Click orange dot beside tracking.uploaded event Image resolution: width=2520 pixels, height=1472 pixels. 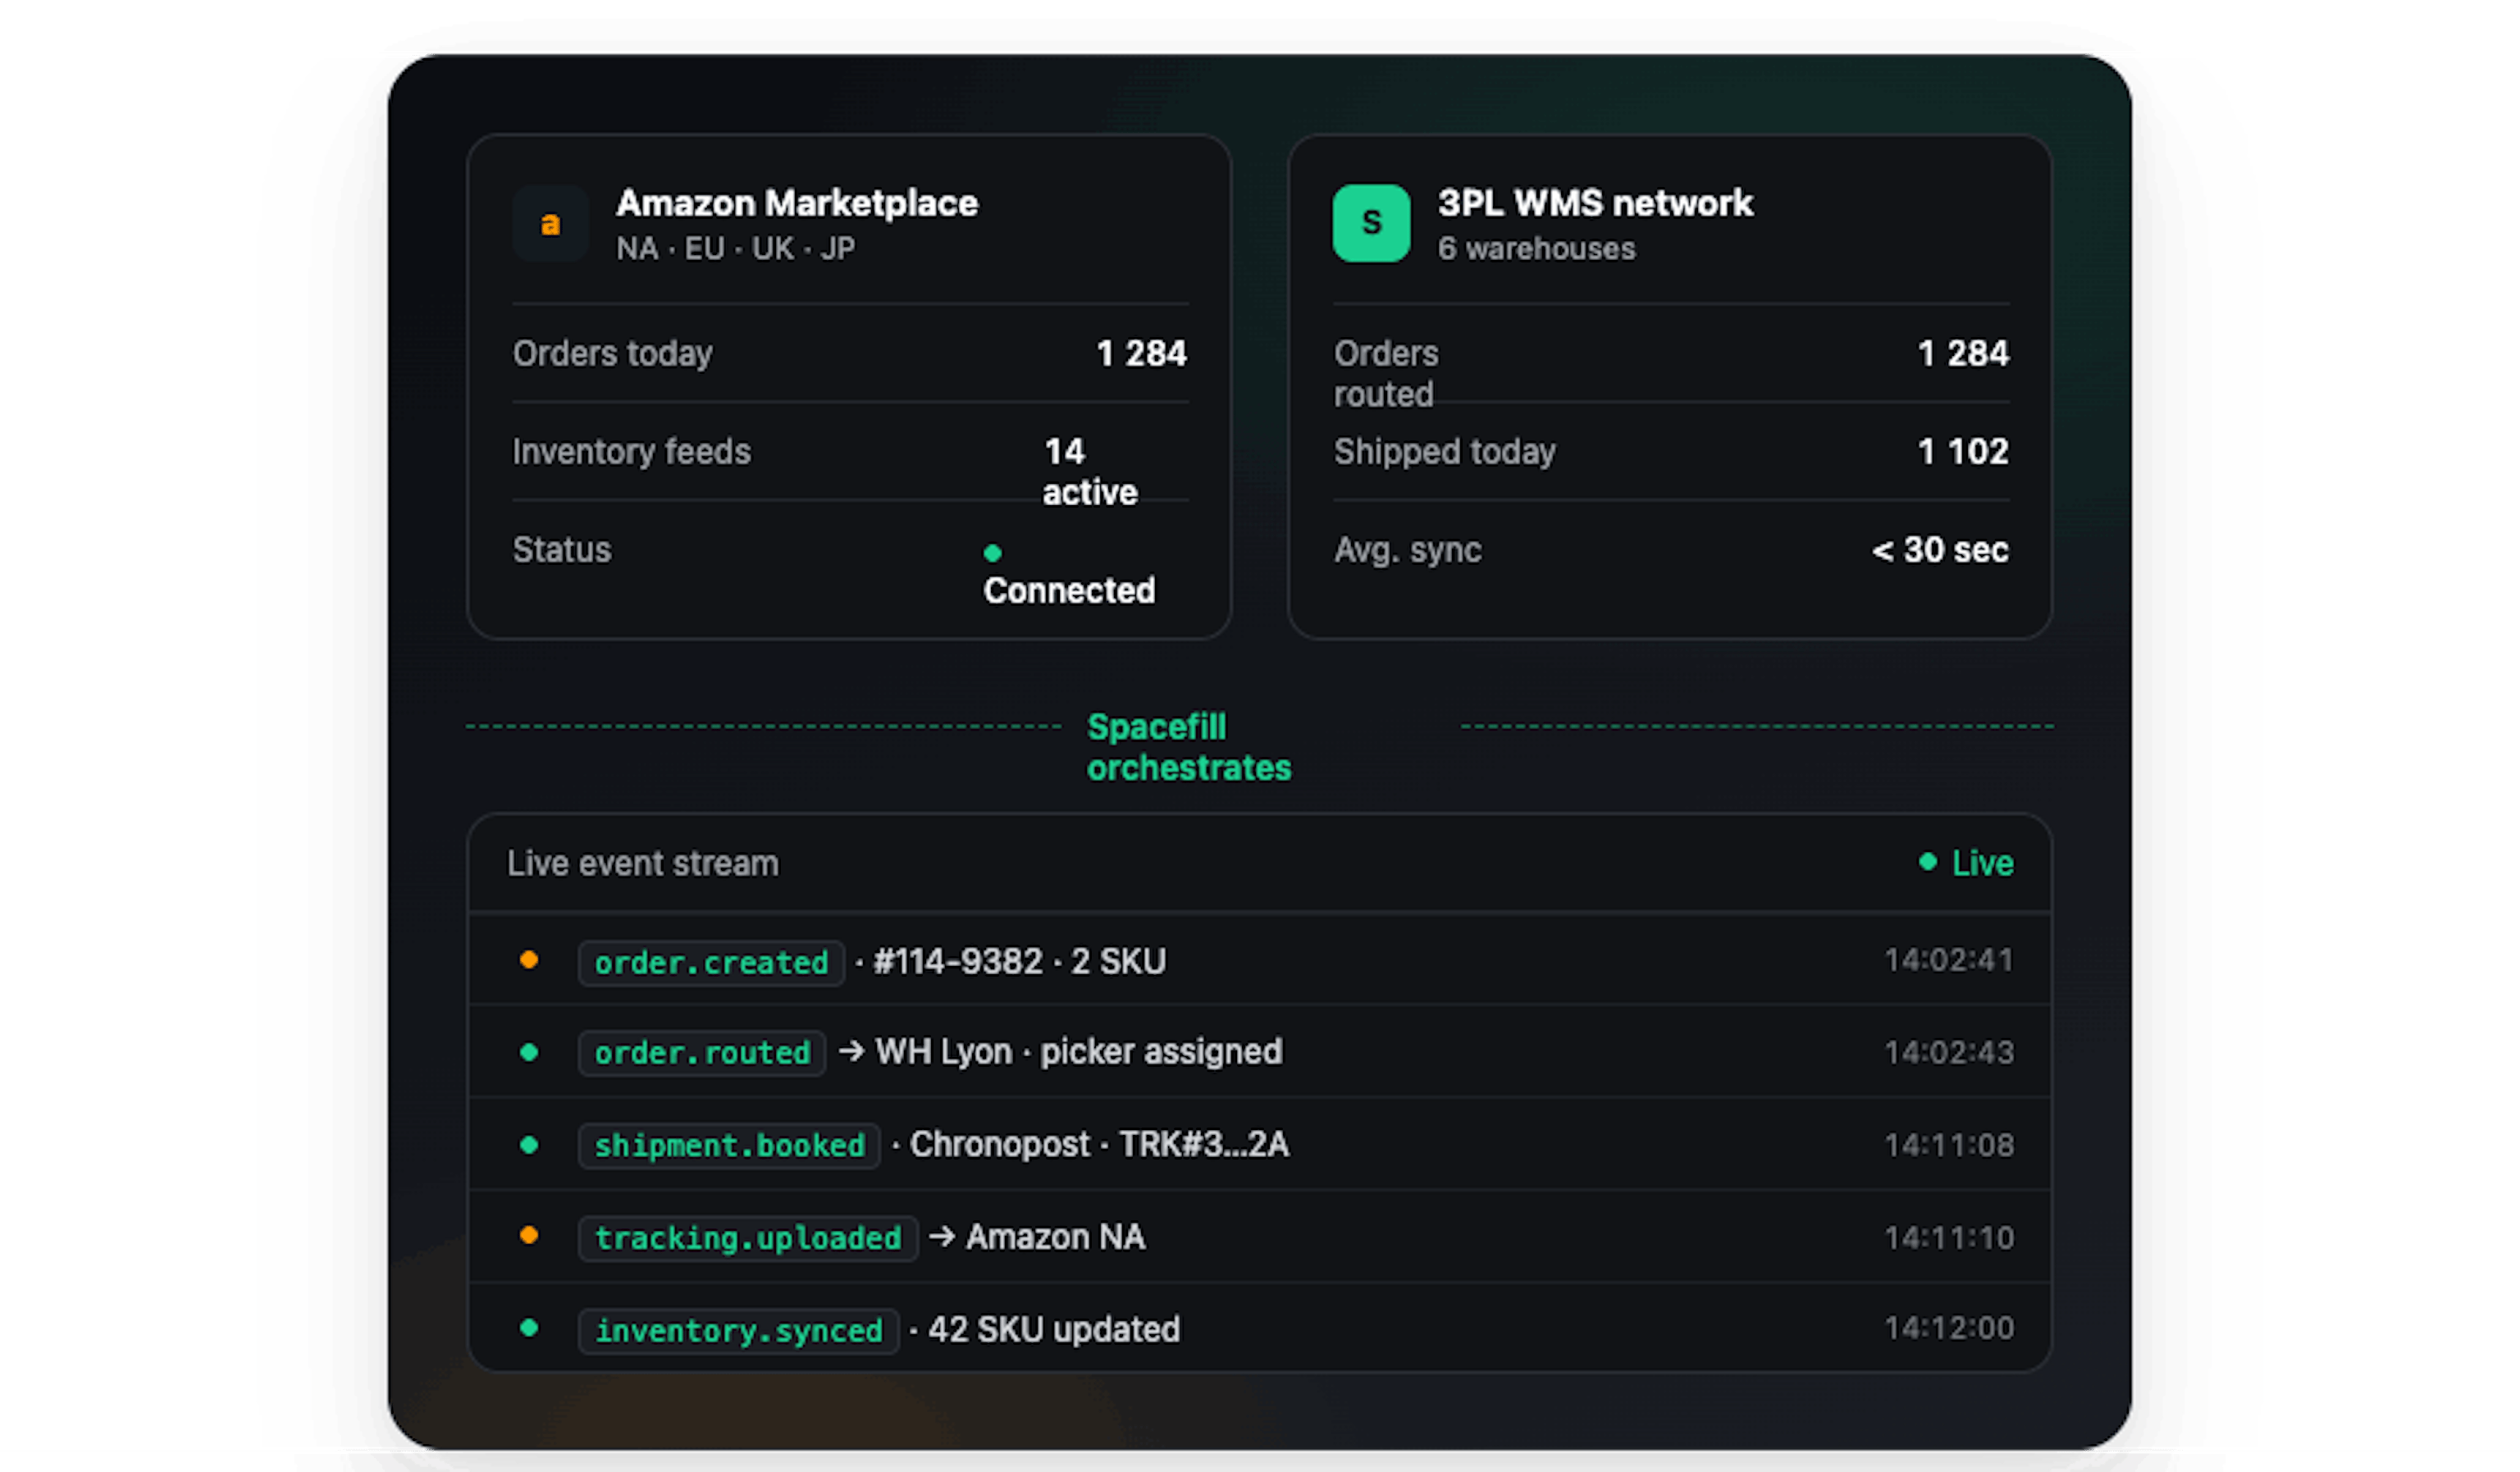[x=529, y=1236]
